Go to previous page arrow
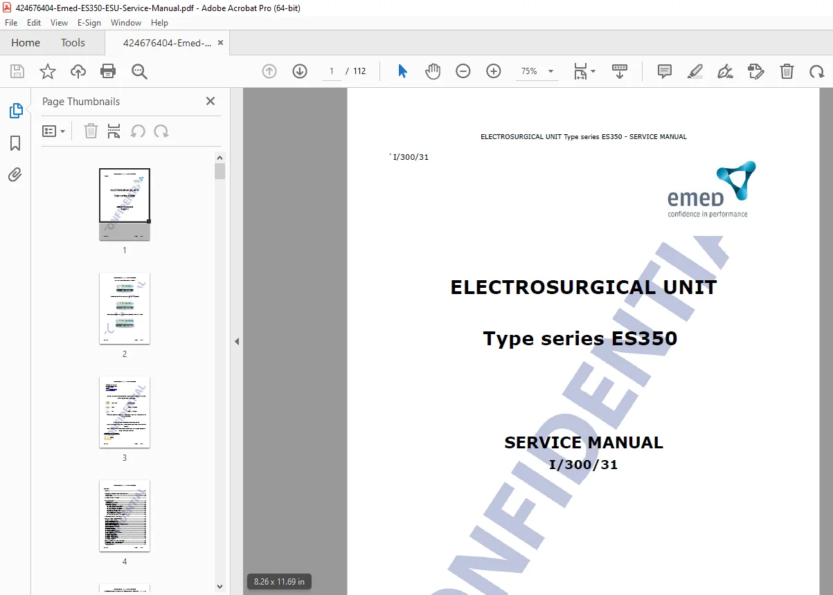833x595 pixels. [x=269, y=71]
